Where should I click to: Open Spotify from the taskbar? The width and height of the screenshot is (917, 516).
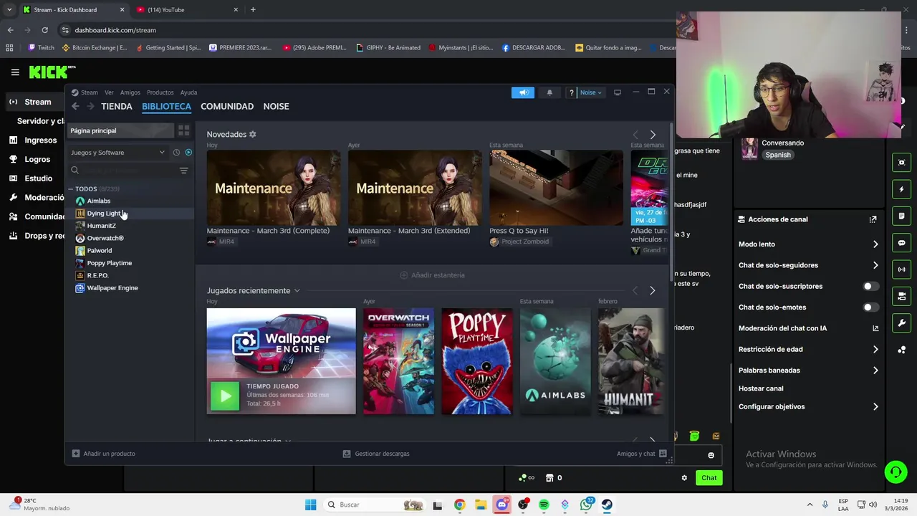[x=544, y=505]
